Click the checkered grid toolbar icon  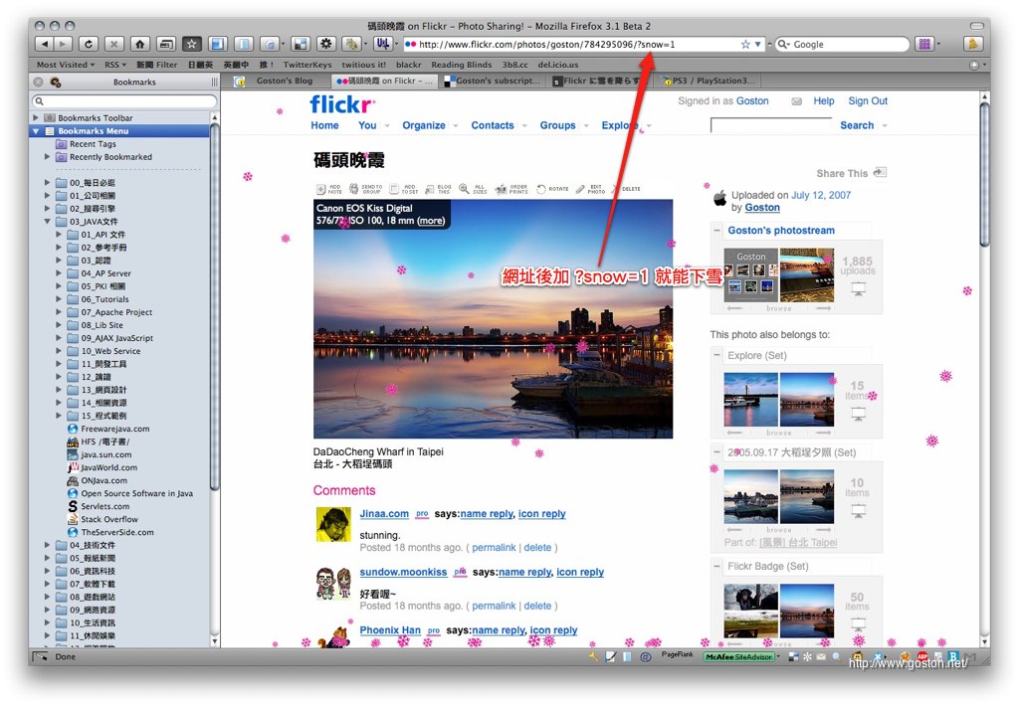pyautogui.click(x=301, y=44)
